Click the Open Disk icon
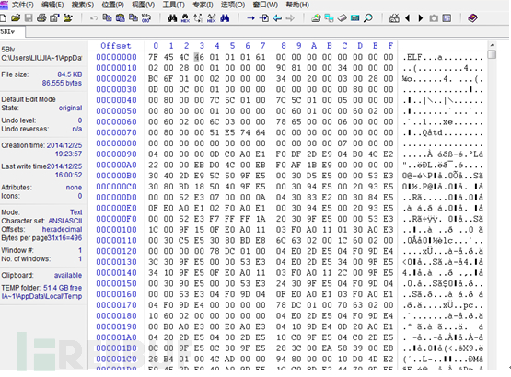Image resolution: width=511 pixels, height=377 pixels. tap(316, 17)
